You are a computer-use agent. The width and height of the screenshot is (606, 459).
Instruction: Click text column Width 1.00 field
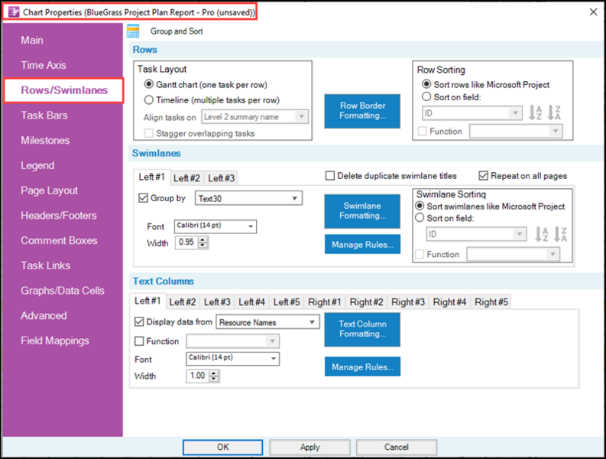(198, 376)
